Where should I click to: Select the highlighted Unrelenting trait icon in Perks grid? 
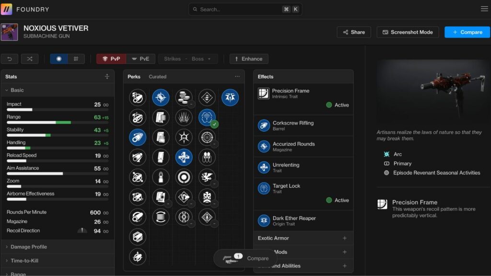[x=184, y=157]
